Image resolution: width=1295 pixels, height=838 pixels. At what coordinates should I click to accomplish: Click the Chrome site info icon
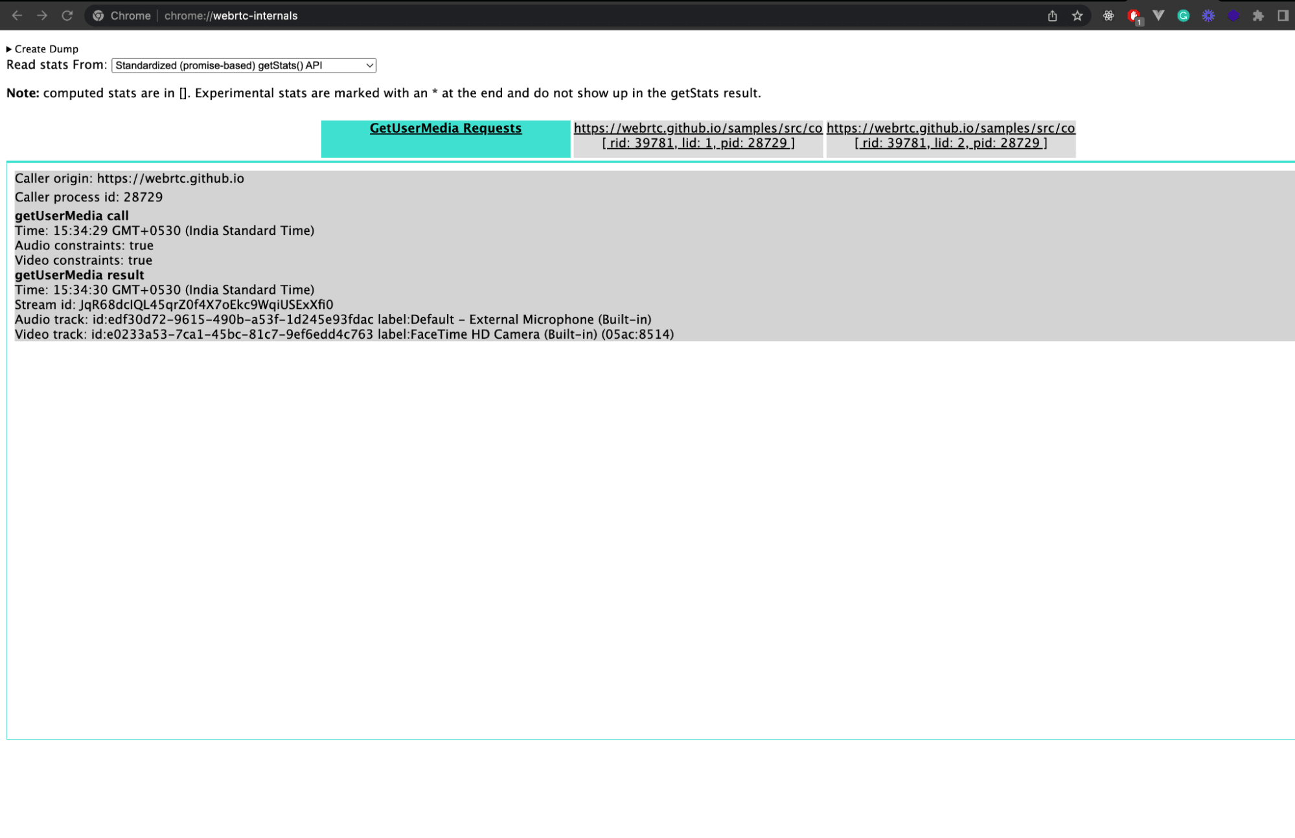point(98,16)
